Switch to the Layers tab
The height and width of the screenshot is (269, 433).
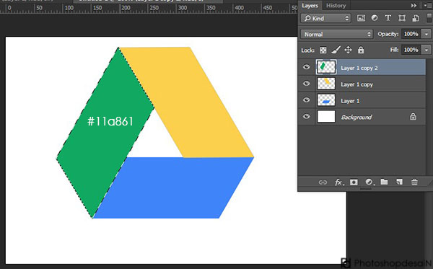point(310,6)
